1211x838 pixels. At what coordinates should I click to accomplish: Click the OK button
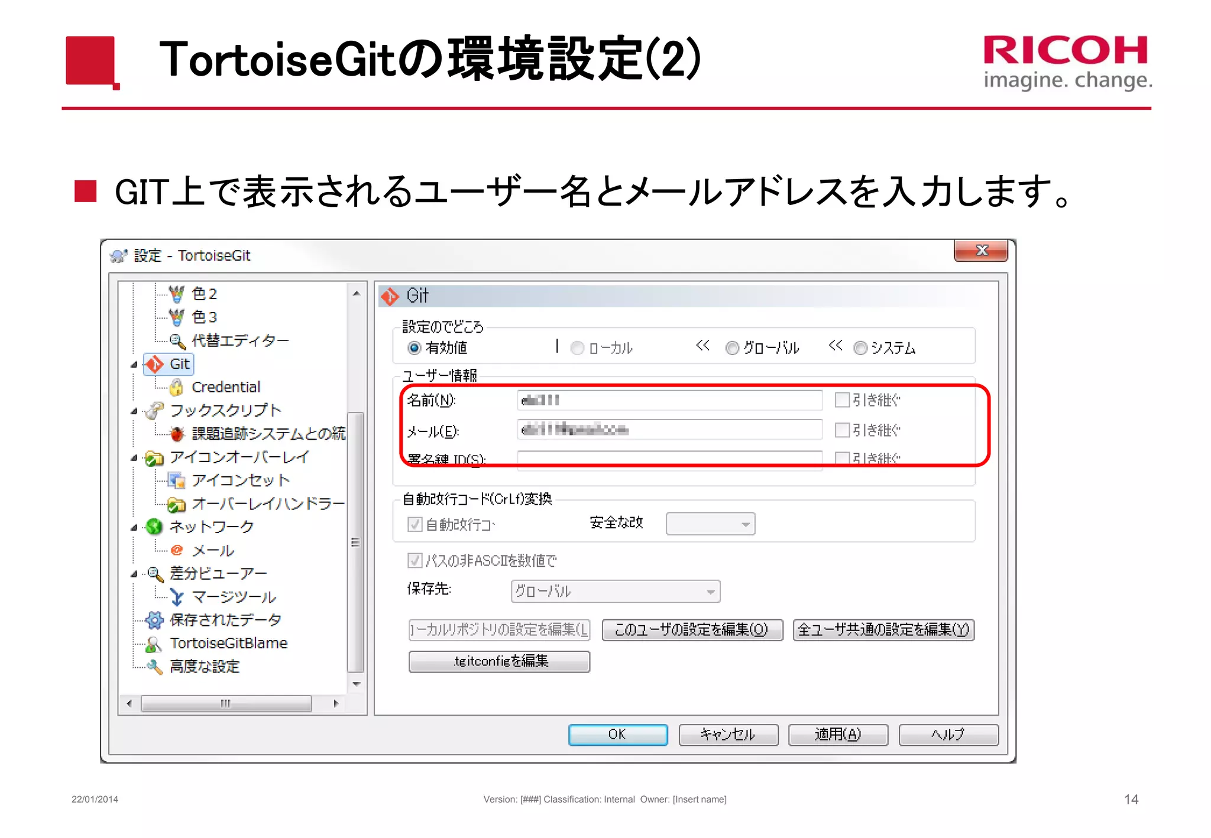pyautogui.click(x=618, y=735)
